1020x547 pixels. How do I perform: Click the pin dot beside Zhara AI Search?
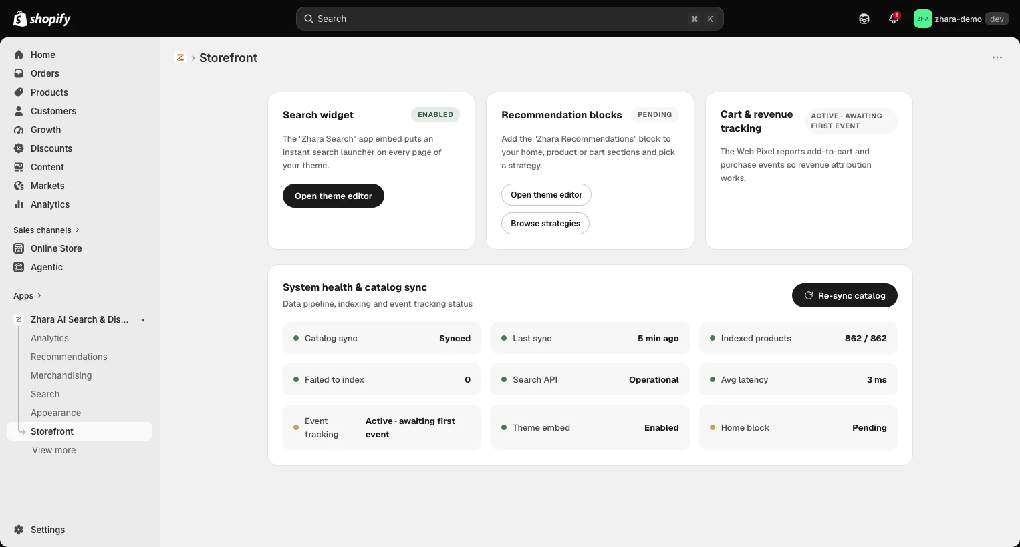click(x=143, y=320)
